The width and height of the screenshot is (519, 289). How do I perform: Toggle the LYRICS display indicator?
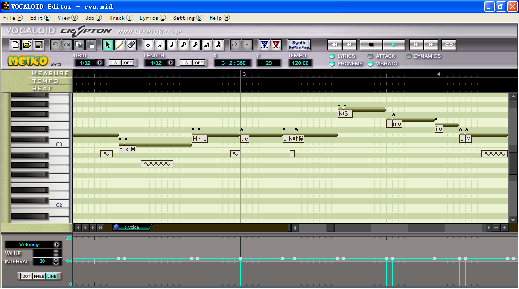point(332,56)
